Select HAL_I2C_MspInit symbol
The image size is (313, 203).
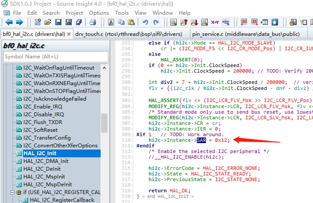tap(44, 177)
